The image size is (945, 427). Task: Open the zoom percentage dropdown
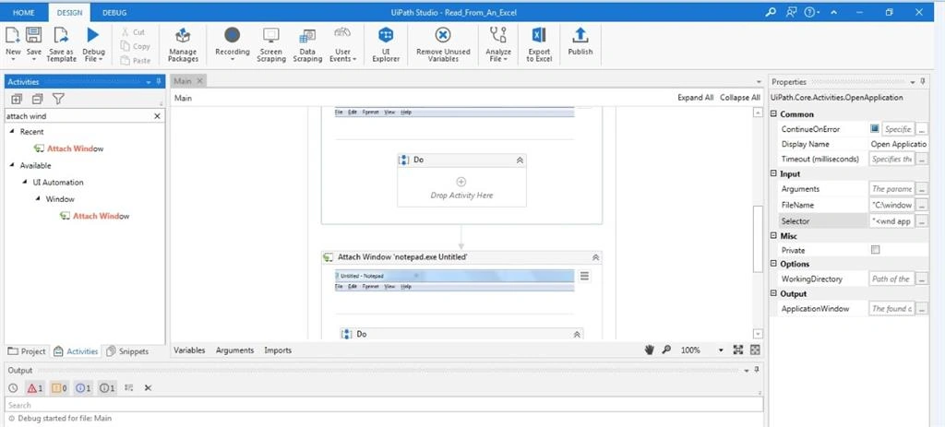point(721,350)
